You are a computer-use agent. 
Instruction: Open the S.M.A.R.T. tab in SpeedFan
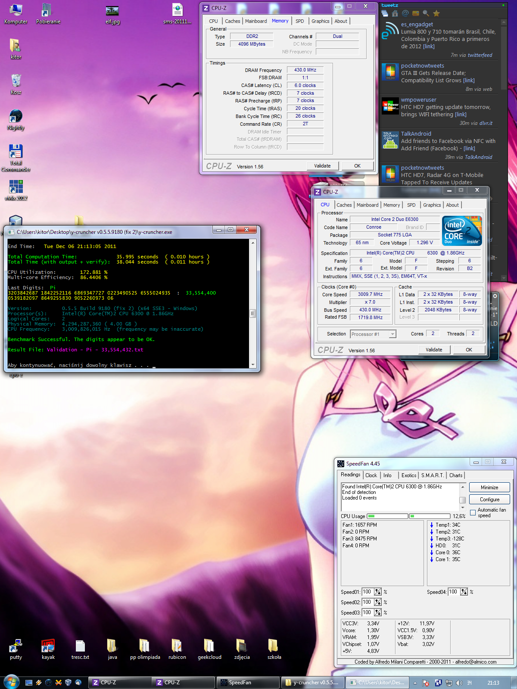pyautogui.click(x=432, y=475)
